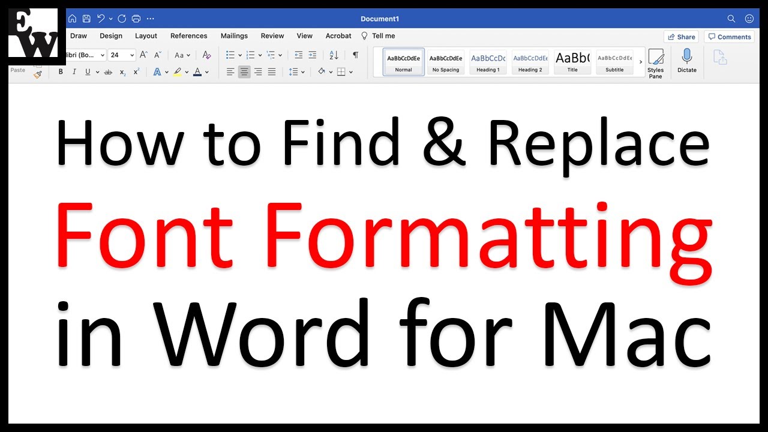This screenshot has height=432, width=768.
Task: Apply the No Spacing style
Action: coord(446,62)
